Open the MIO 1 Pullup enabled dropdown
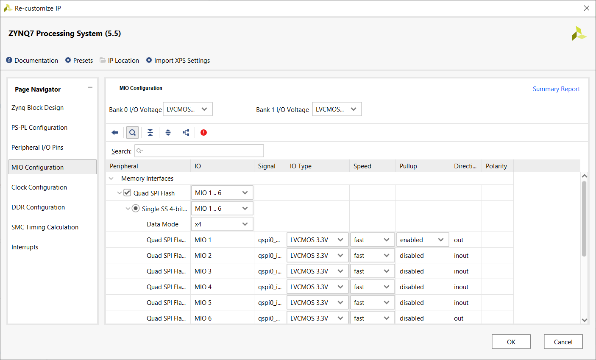 click(423, 240)
